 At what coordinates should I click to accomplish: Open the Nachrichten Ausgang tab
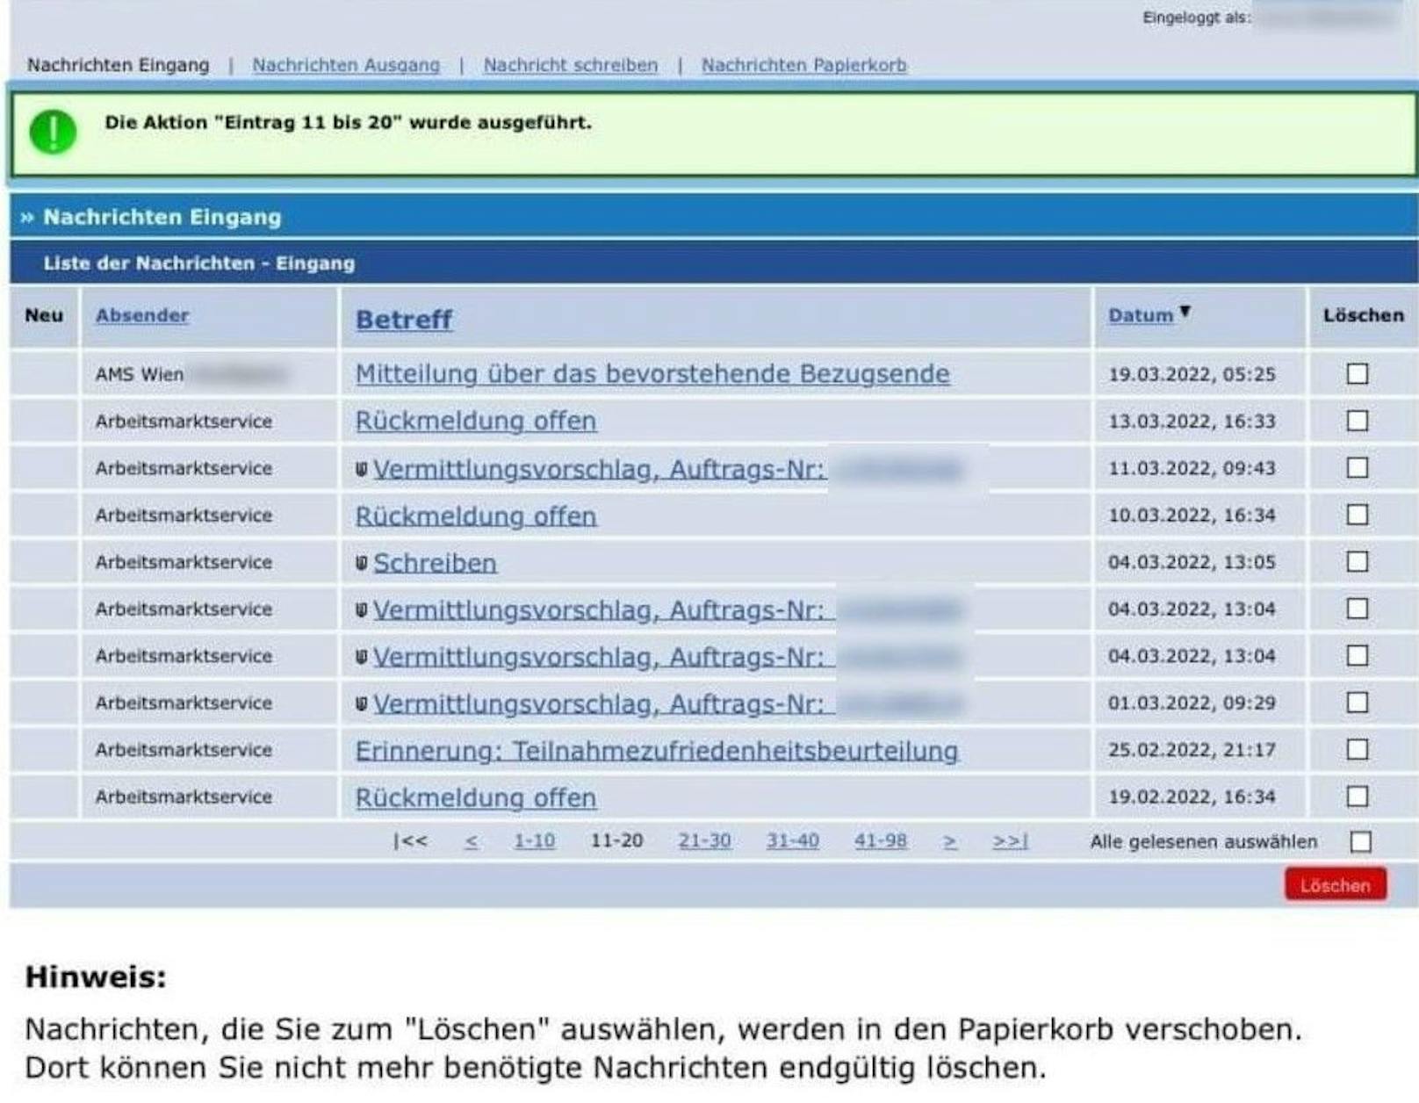346,65
